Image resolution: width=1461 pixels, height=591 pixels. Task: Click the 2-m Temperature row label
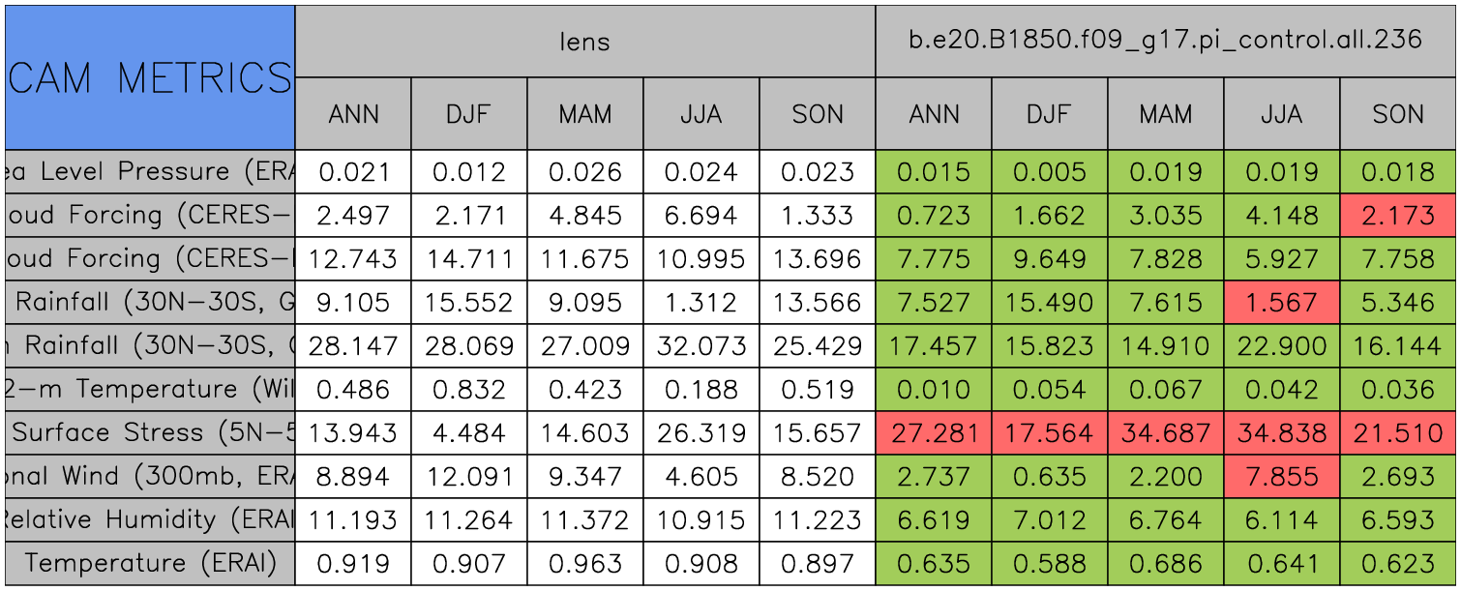pos(150,390)
